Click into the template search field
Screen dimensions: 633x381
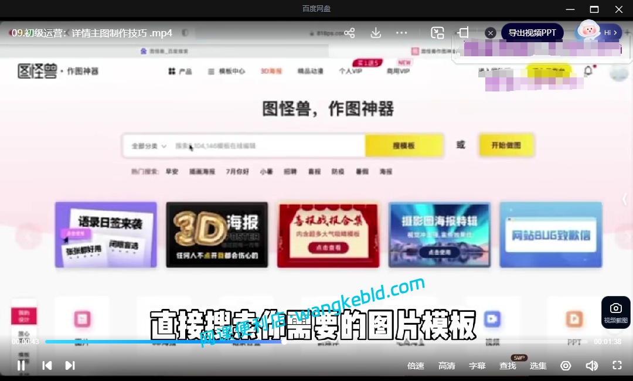pyautogui.click(x=267, y=146)
